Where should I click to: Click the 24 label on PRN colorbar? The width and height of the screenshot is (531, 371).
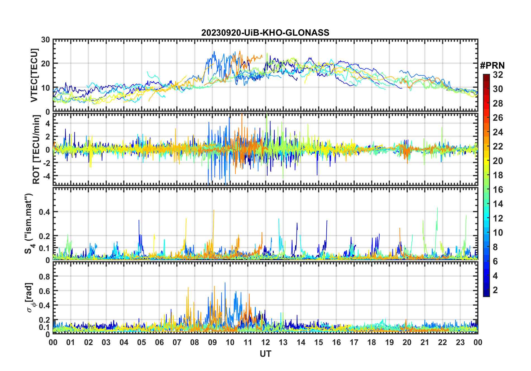(x=498, y=132)
